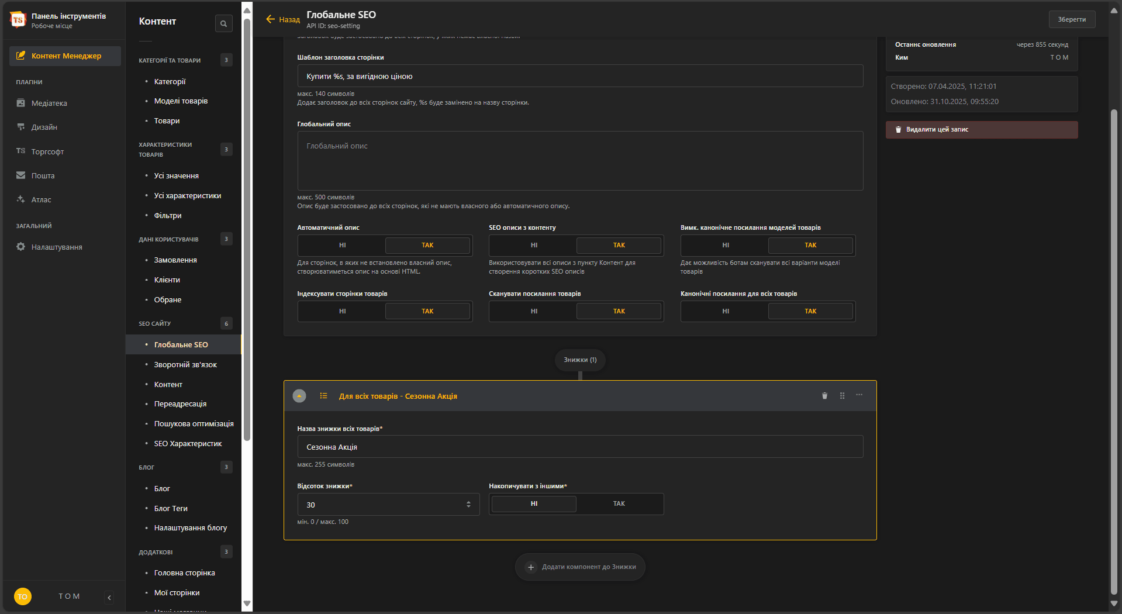Screen dimensions: 1122x614
Task: Open more options menu of discount component
Action: 859,395
